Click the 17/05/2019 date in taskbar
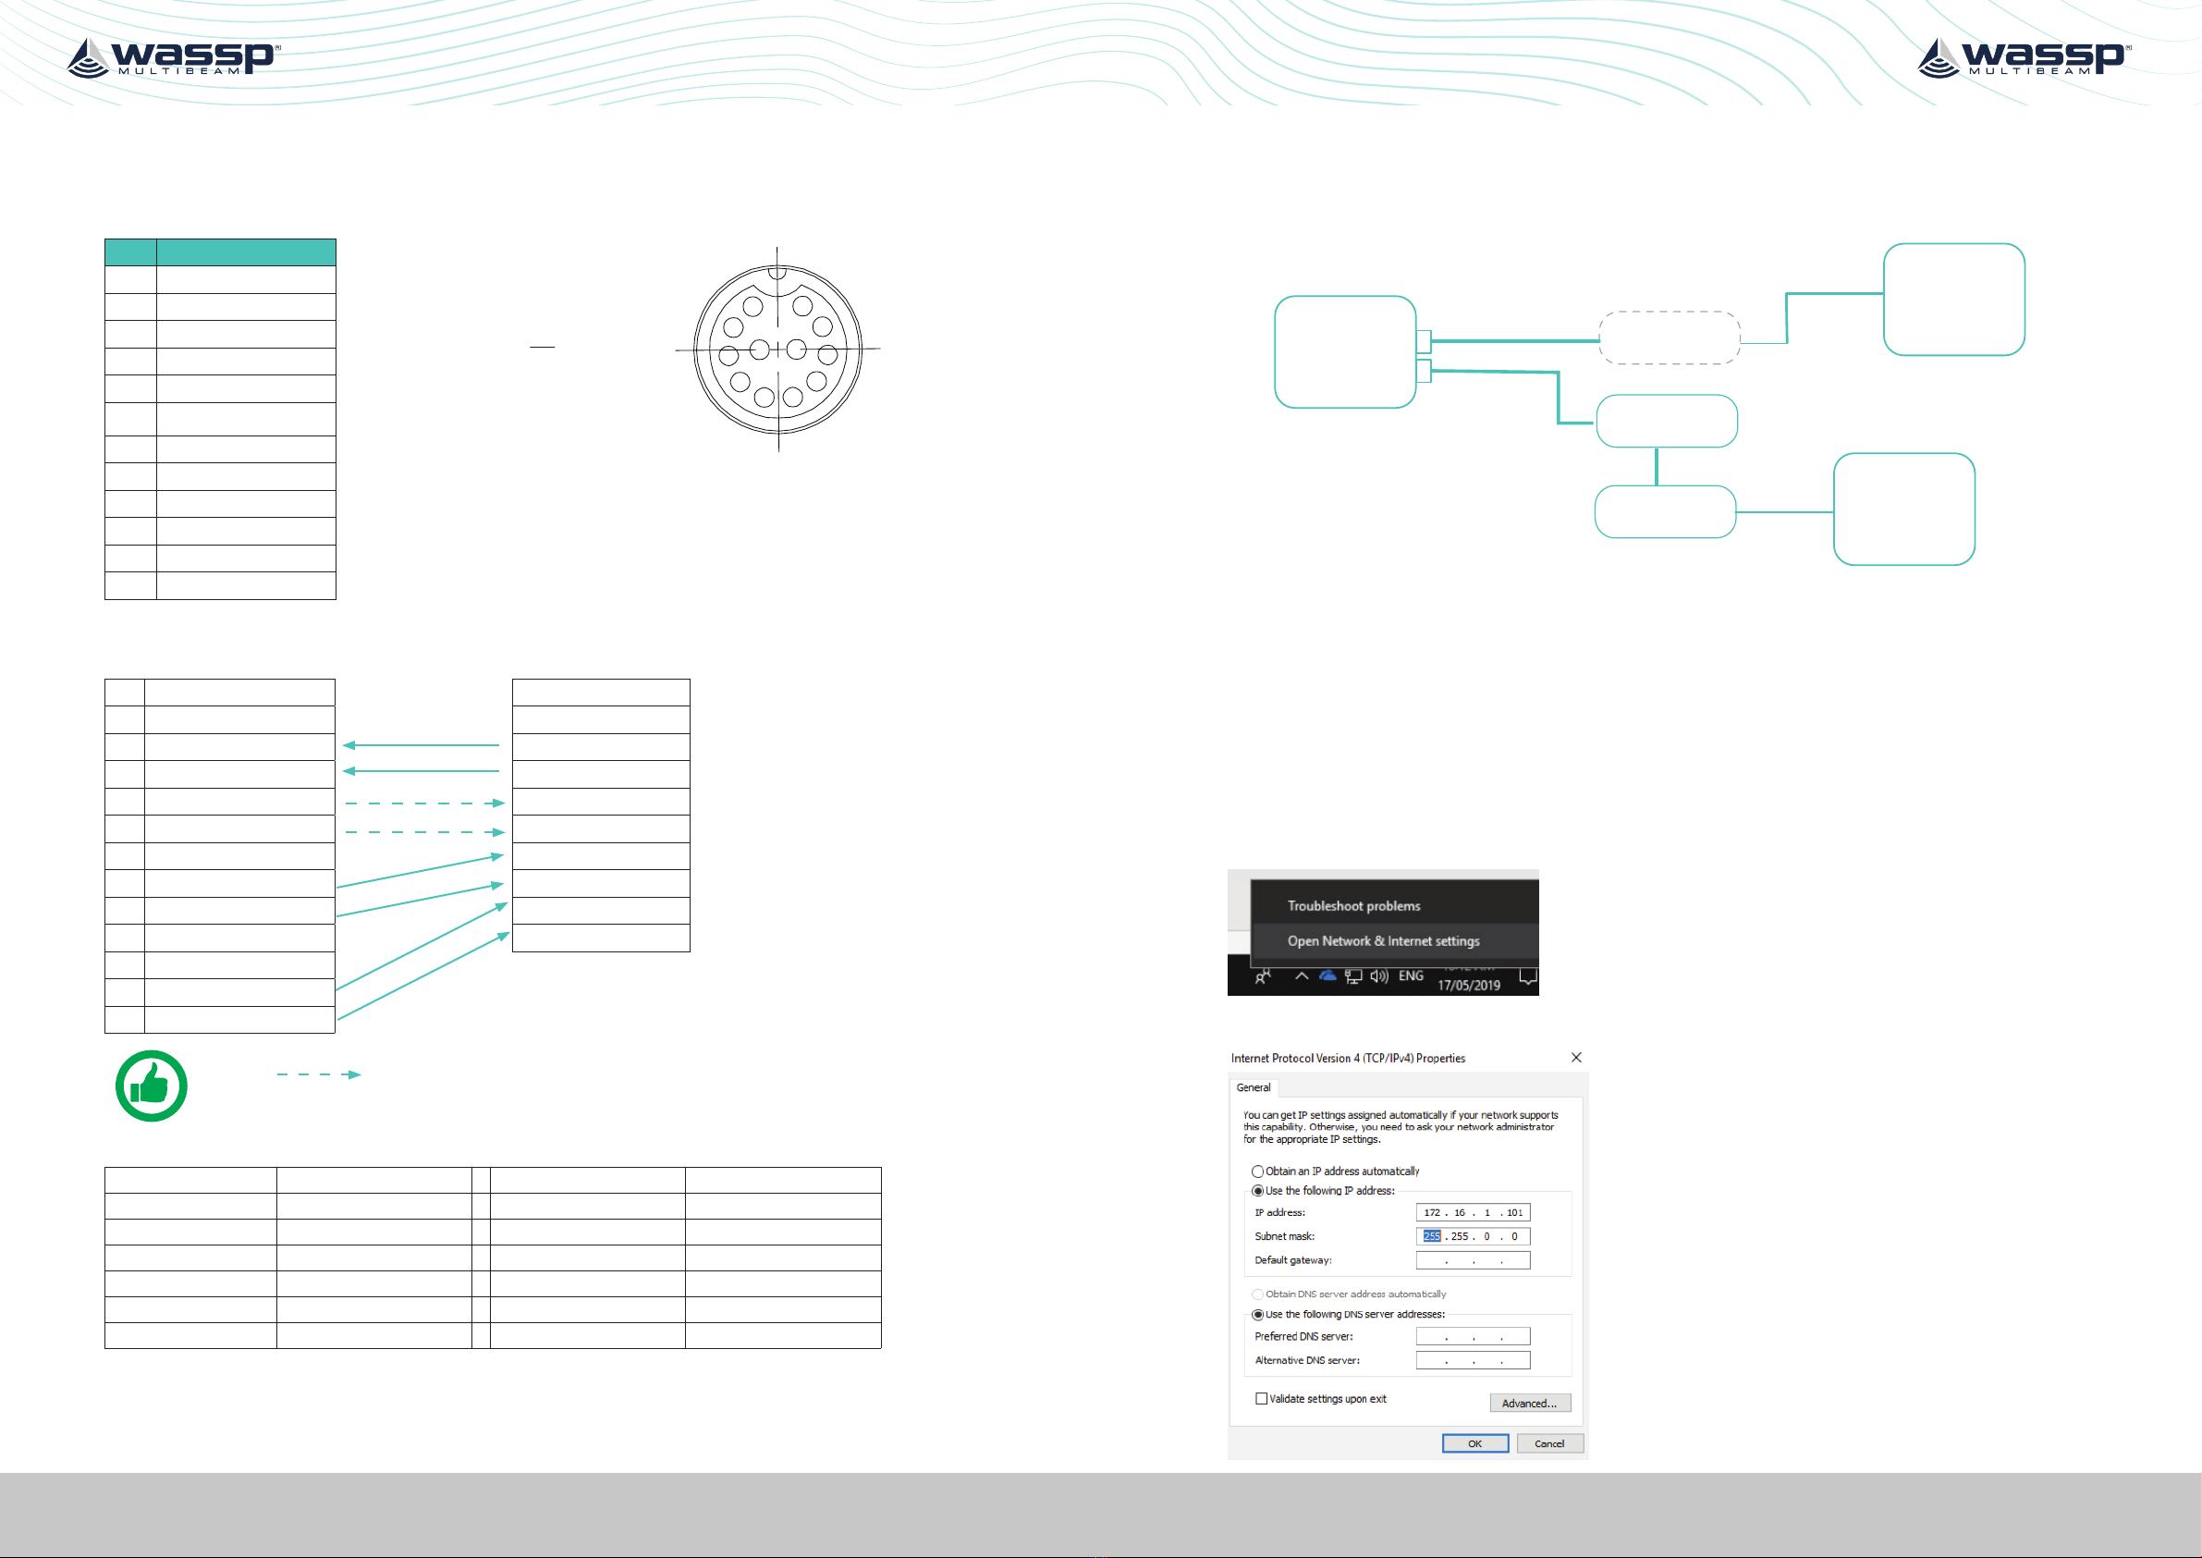This screenshot has height=1558, width=2202. [1468, 986]
